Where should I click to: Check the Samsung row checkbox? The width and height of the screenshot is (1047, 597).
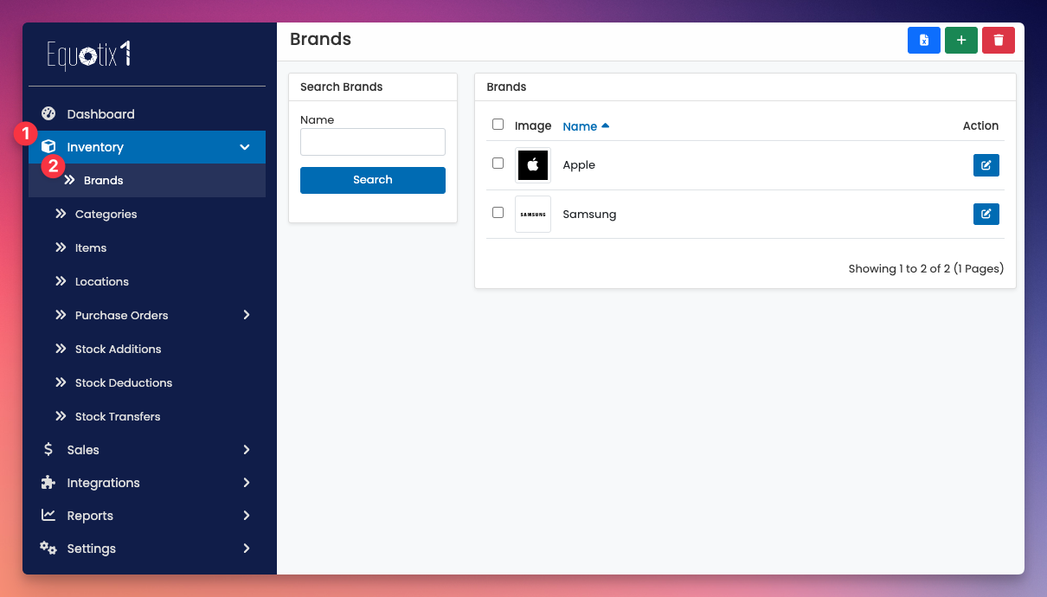click(x=498, y=213)
